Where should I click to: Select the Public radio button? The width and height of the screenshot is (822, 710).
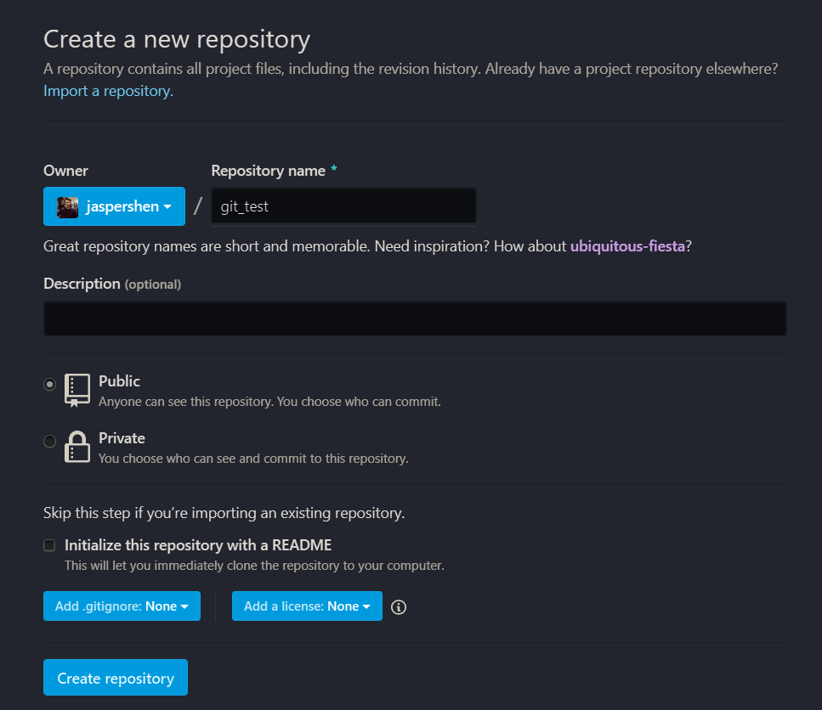coord(50,385)
